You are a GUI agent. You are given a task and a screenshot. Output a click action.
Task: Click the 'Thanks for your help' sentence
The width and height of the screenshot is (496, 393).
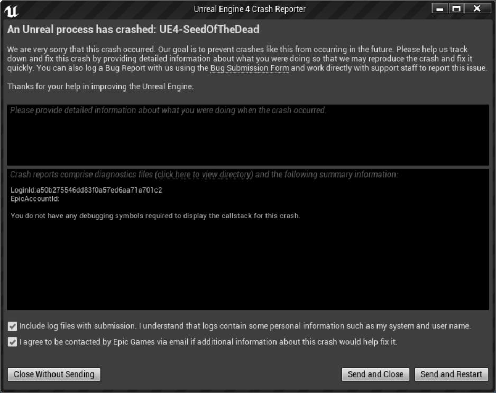[100, 86]
